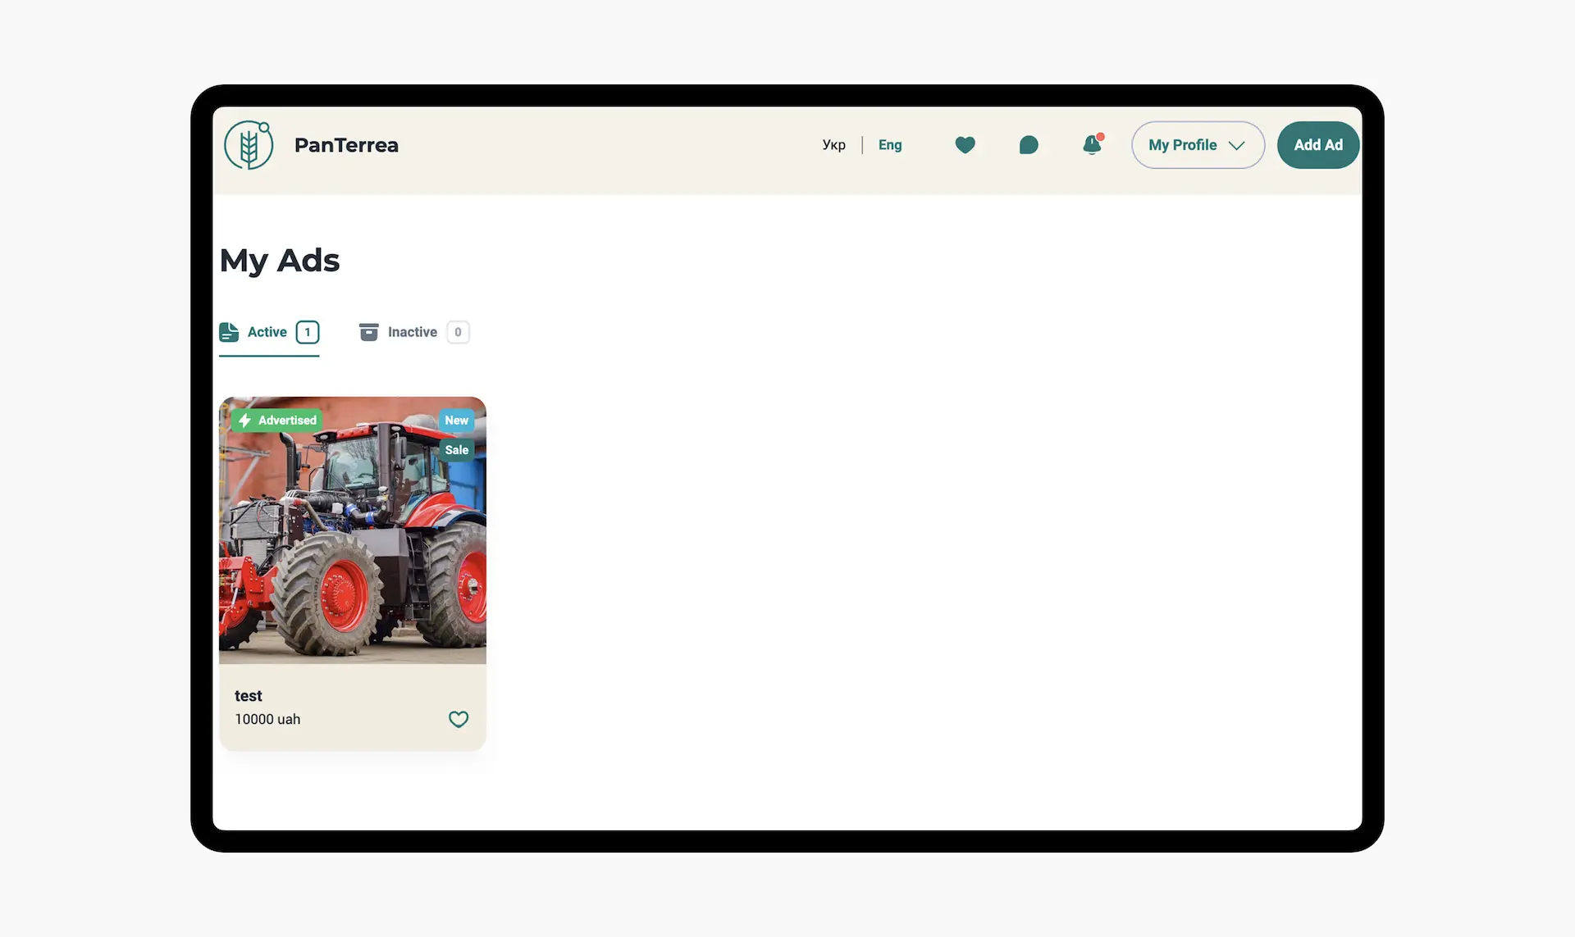Switch to the Active ads tab
The image size is (1575, 937).
[x=267, y=332]
